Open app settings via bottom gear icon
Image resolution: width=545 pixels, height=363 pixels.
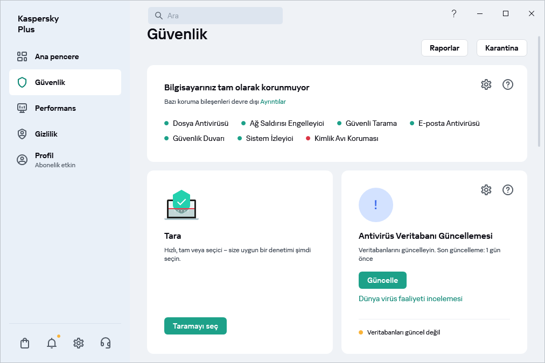point(78,343)
